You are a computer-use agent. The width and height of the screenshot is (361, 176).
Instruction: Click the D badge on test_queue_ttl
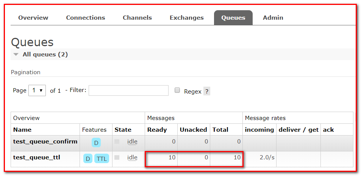click(x=88, y=159)
